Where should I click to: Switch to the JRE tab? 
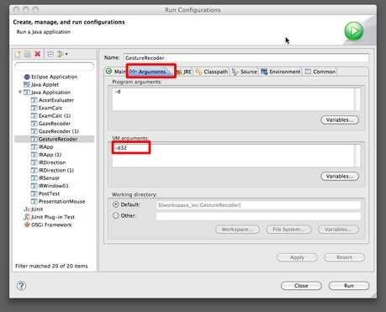pyautogui.click(x=184, y=71)
